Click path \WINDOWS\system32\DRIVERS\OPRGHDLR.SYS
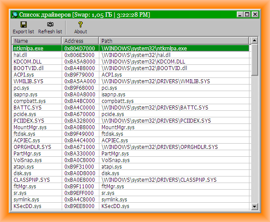 tap(160, 147)
